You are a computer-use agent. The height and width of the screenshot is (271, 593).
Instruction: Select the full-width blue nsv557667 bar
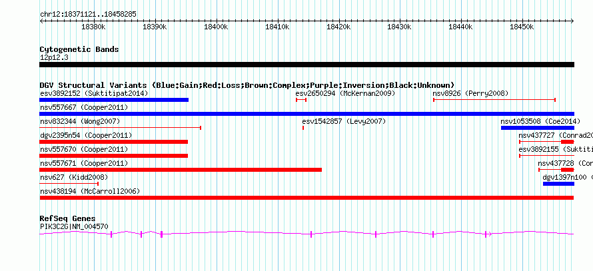(x=306, y=114)
